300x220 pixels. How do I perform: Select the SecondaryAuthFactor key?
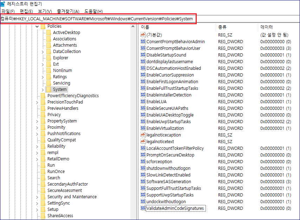tap(67, 184)
